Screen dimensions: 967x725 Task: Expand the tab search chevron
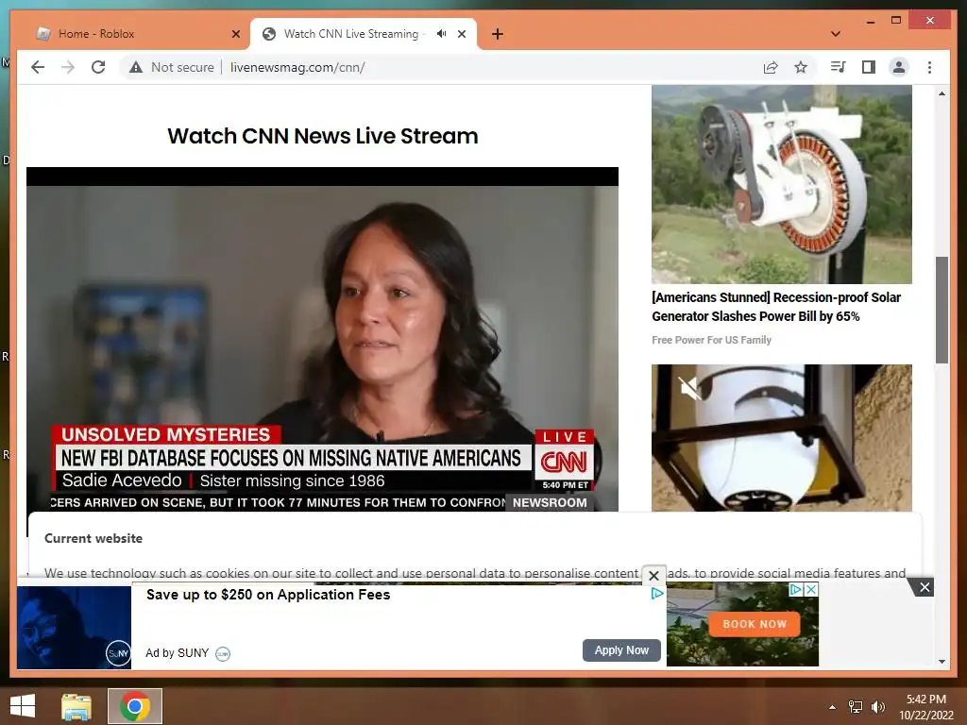point(836,34)
